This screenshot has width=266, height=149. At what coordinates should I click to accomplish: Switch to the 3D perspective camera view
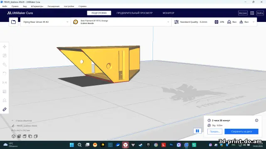[x=14, y=136]
